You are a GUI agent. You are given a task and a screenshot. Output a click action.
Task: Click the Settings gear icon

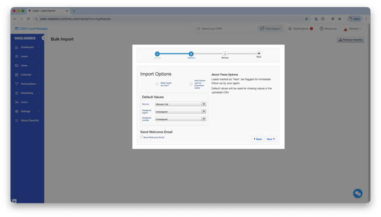coord(16,111)
